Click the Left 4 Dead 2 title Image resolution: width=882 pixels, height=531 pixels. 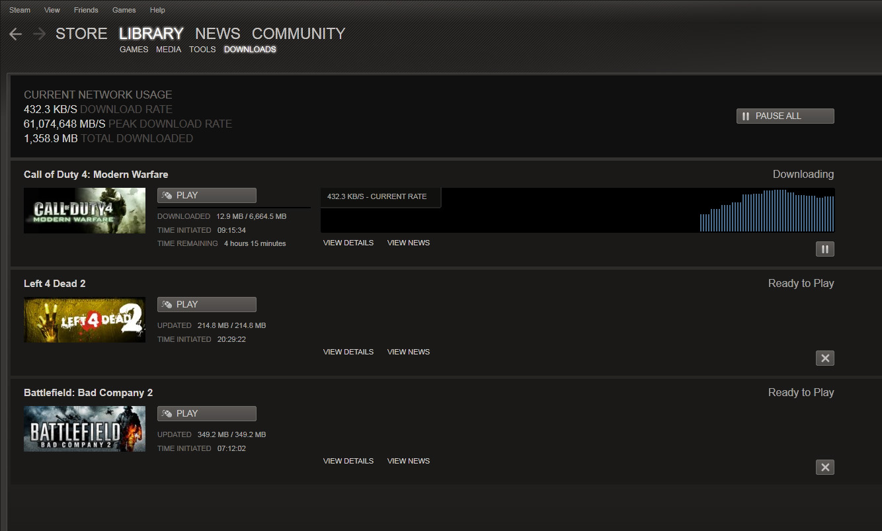pyautogui.click(x=55, y=284)
